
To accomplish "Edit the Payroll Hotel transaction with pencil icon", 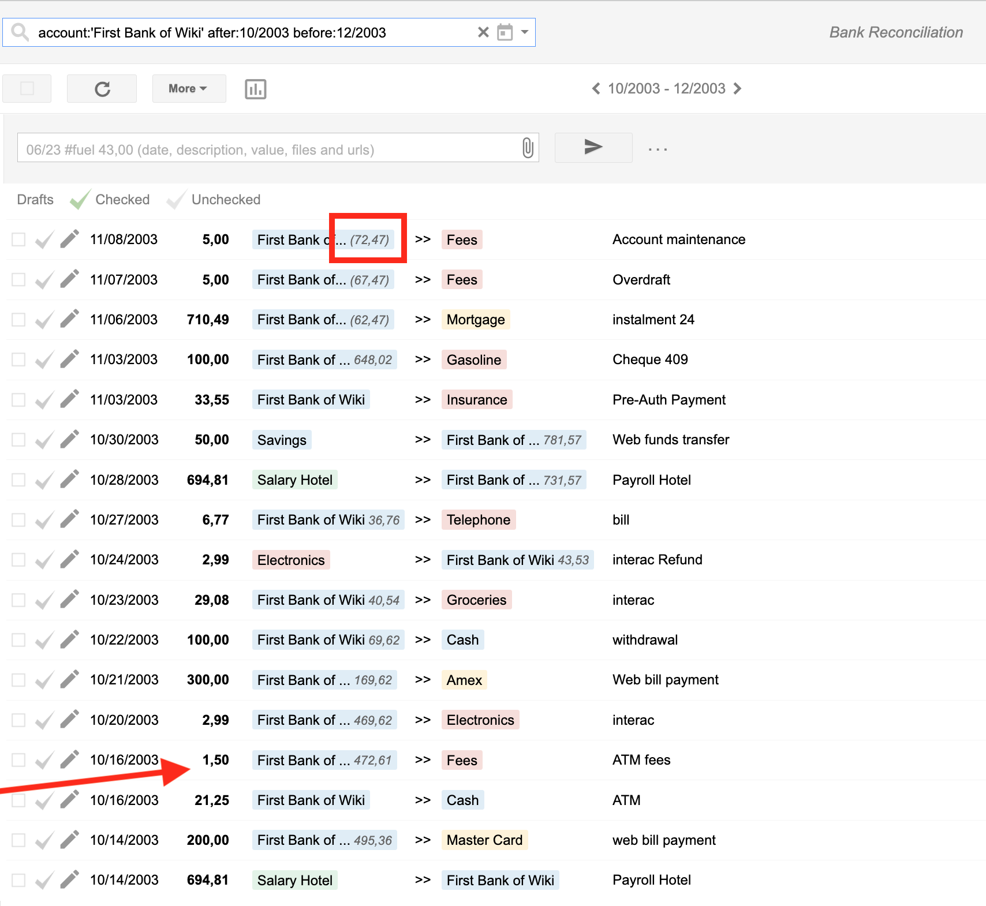I will (69, 480).
